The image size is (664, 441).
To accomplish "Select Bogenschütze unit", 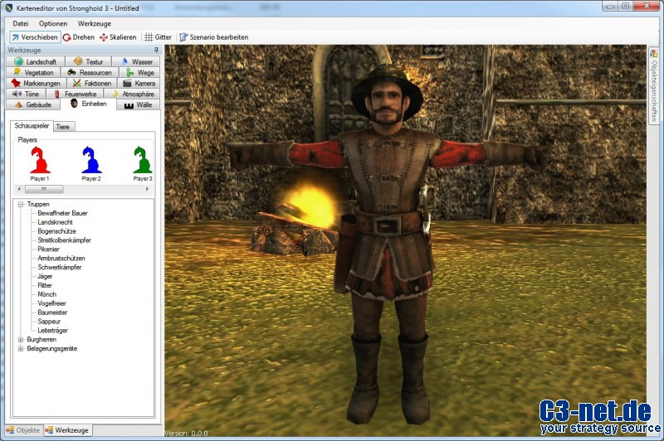I will tap(56, 231).
